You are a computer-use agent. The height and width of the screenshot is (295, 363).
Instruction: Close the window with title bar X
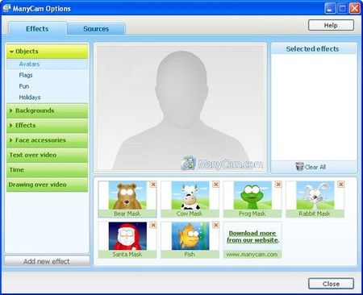[355, 8]
